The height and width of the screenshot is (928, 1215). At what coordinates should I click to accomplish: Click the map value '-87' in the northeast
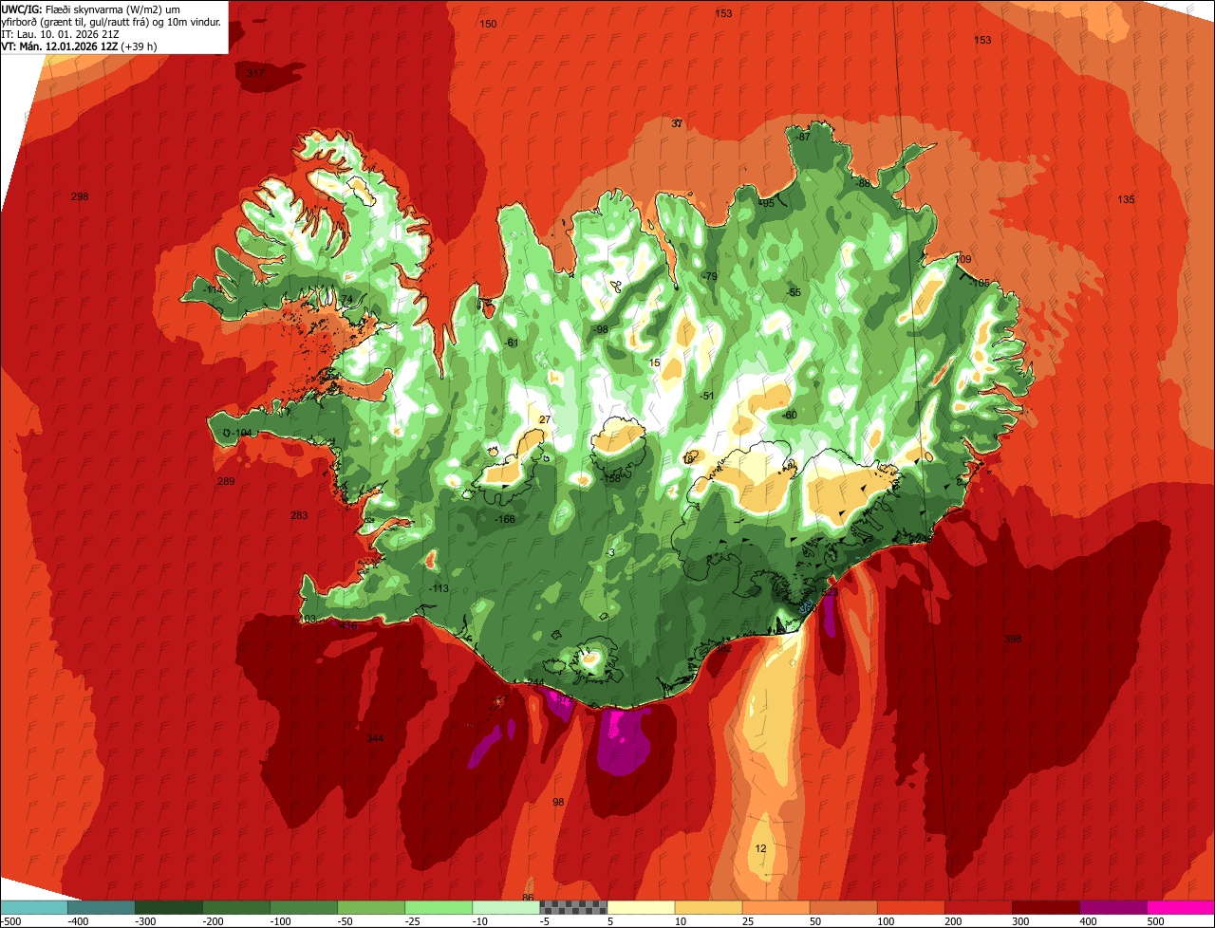click(x=803, y=137)
